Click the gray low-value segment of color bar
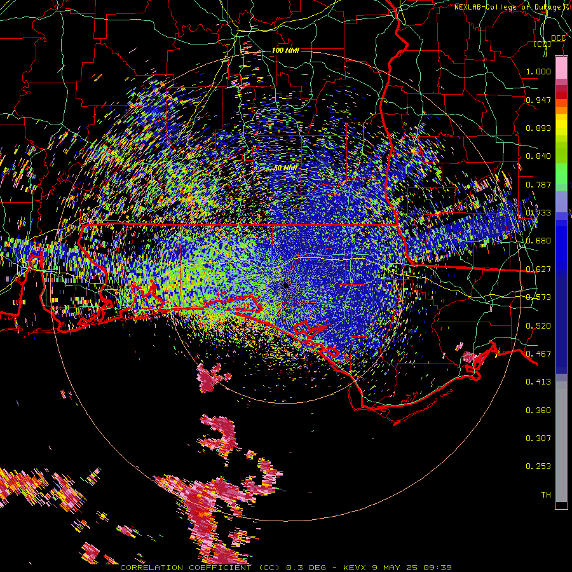Image resolution: width=572 pixels, height=572 pixels. point(561,442)
